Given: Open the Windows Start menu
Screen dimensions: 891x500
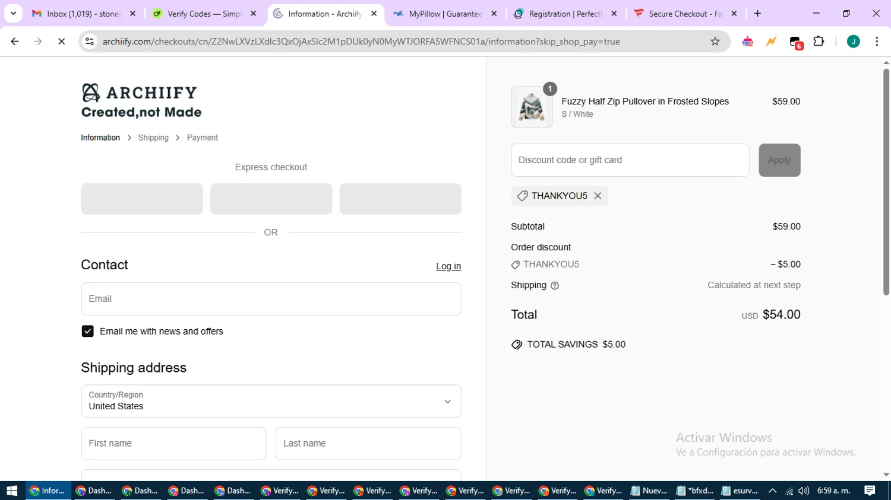Looking at the screenshot, I should [12, 491].
